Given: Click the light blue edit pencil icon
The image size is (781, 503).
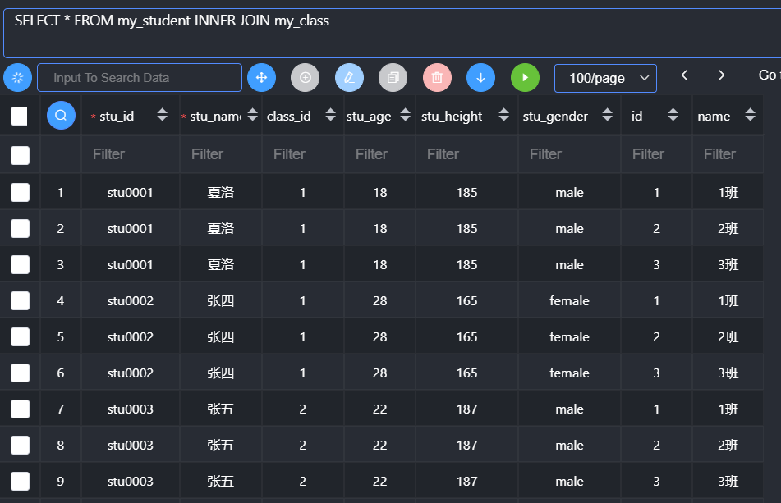Looking at the screenshot, I should coord(350,78).
